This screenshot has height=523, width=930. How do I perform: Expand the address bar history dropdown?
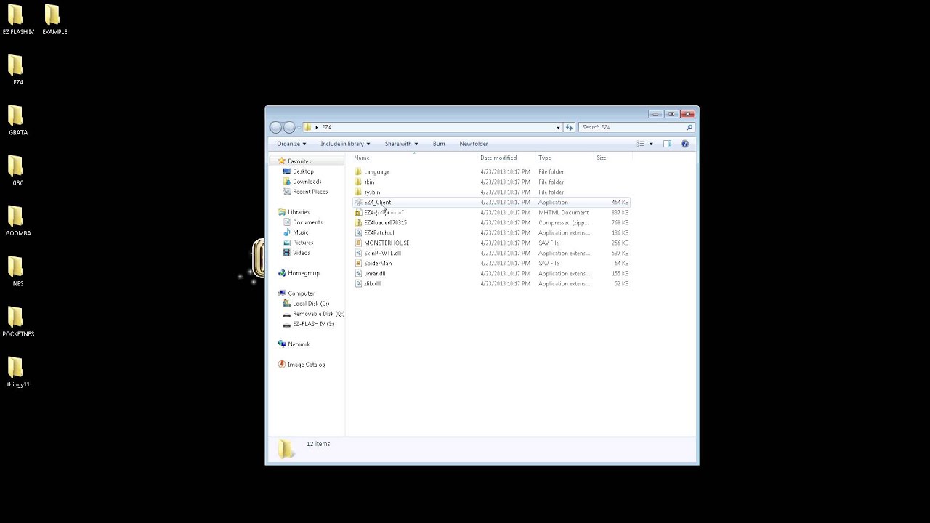point(558,127)
